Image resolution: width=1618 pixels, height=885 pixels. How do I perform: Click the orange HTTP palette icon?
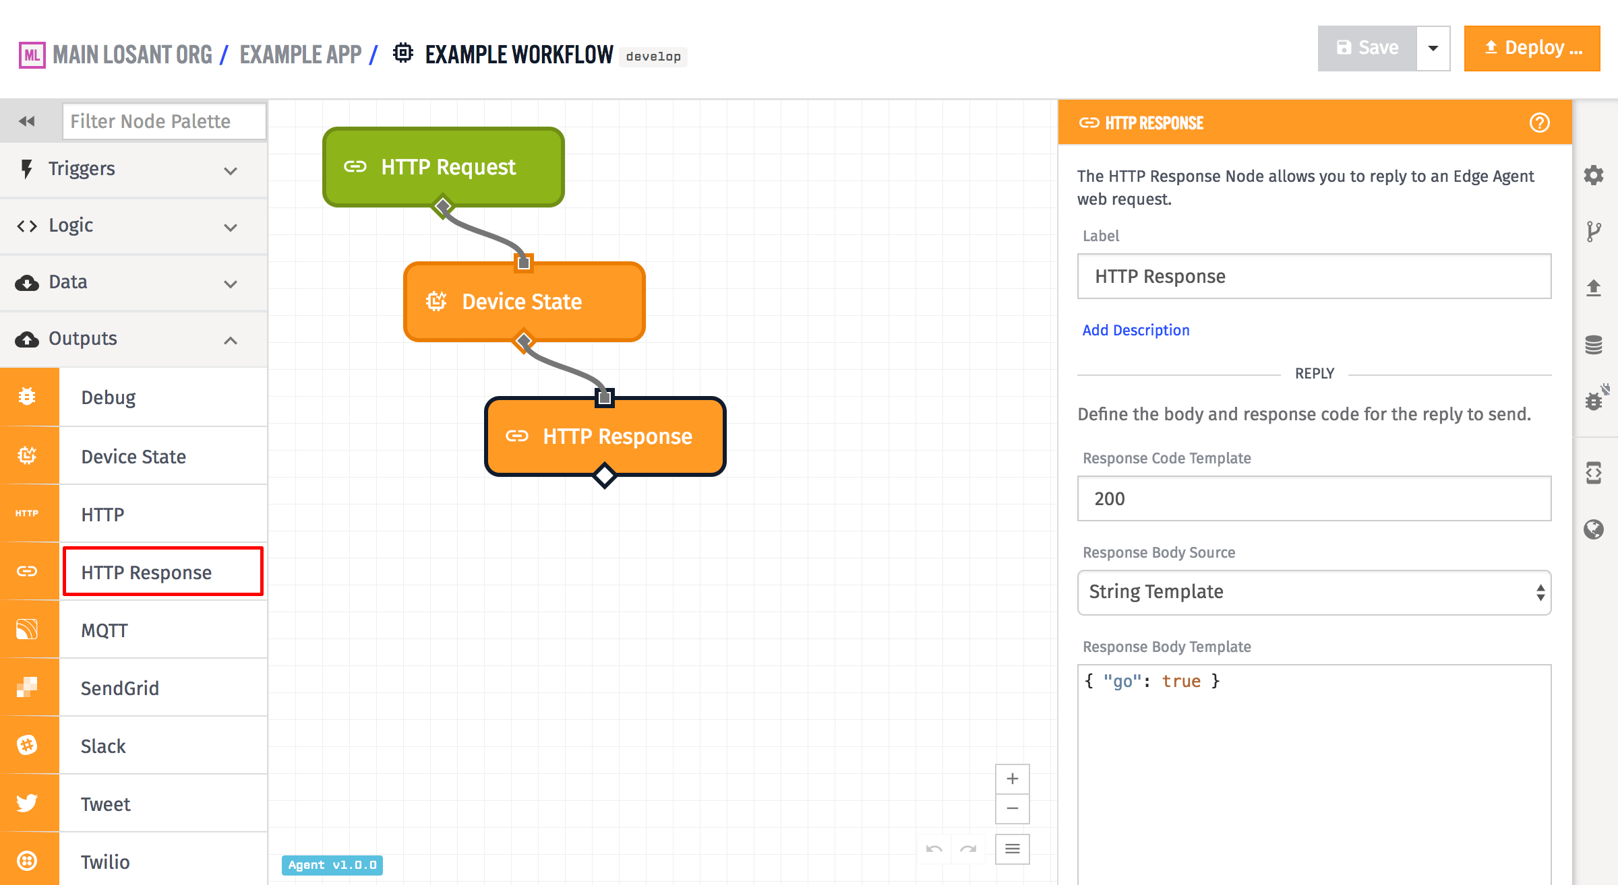[x=27, y=513]
